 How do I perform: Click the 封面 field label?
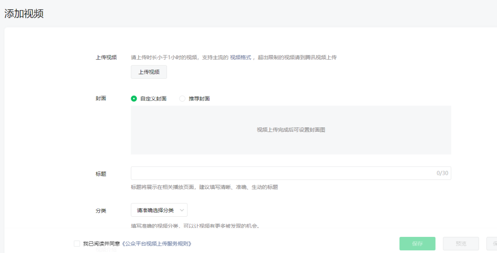point(100,98)
